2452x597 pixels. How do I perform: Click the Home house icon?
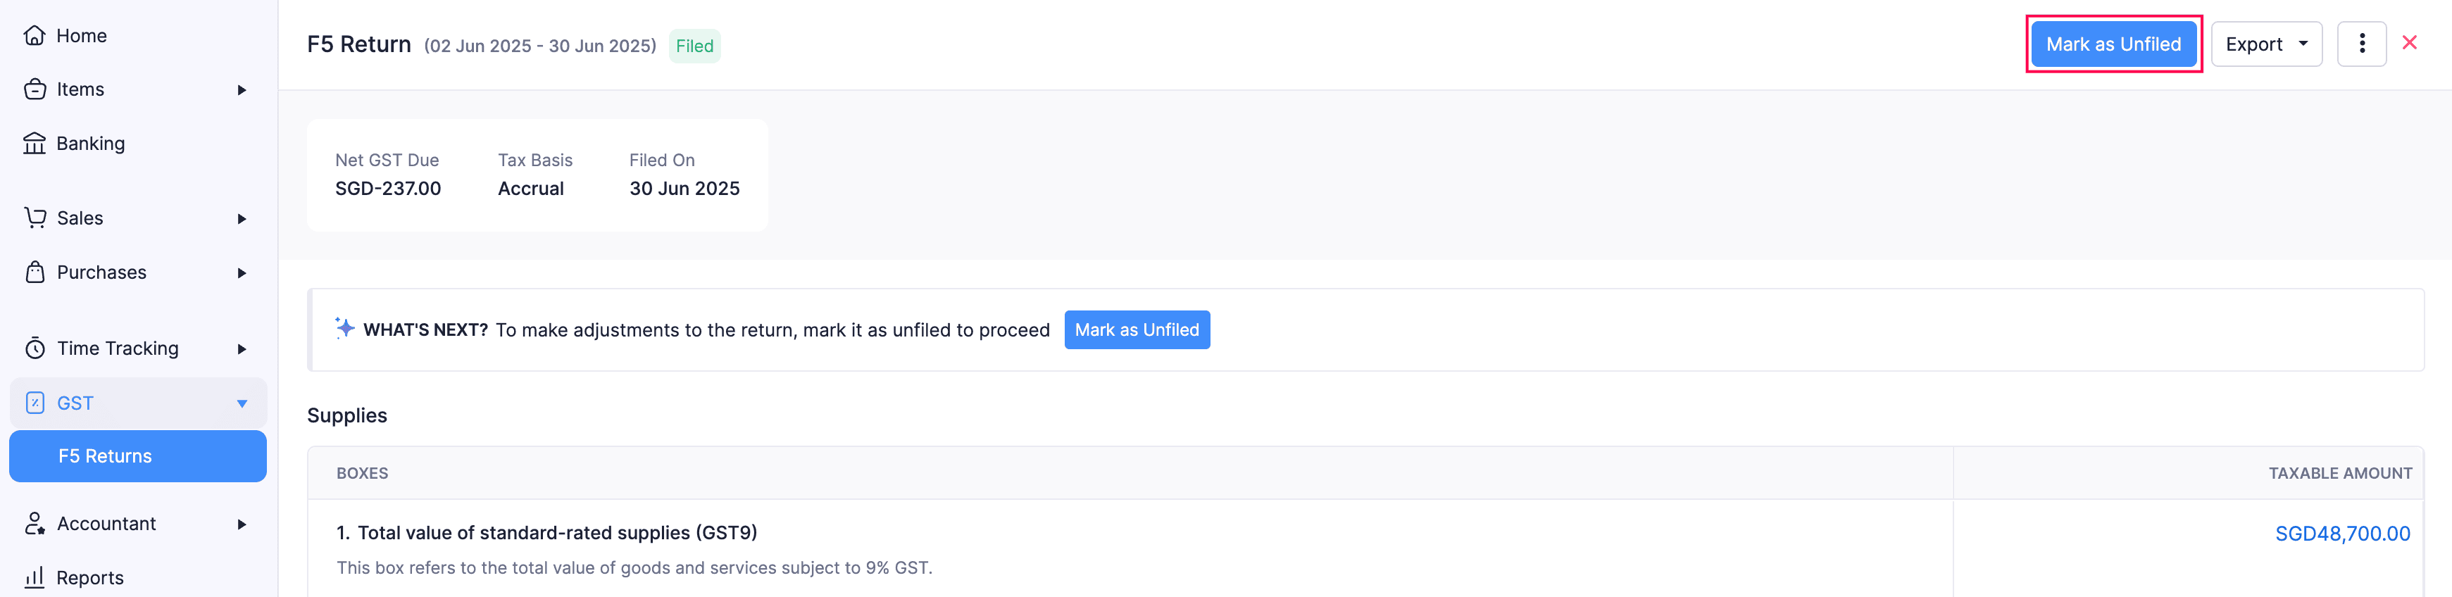pos(35,35)
